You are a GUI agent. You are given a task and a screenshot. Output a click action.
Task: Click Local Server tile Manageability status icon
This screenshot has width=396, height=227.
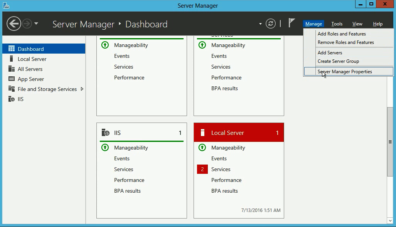[x=202, y=148]
